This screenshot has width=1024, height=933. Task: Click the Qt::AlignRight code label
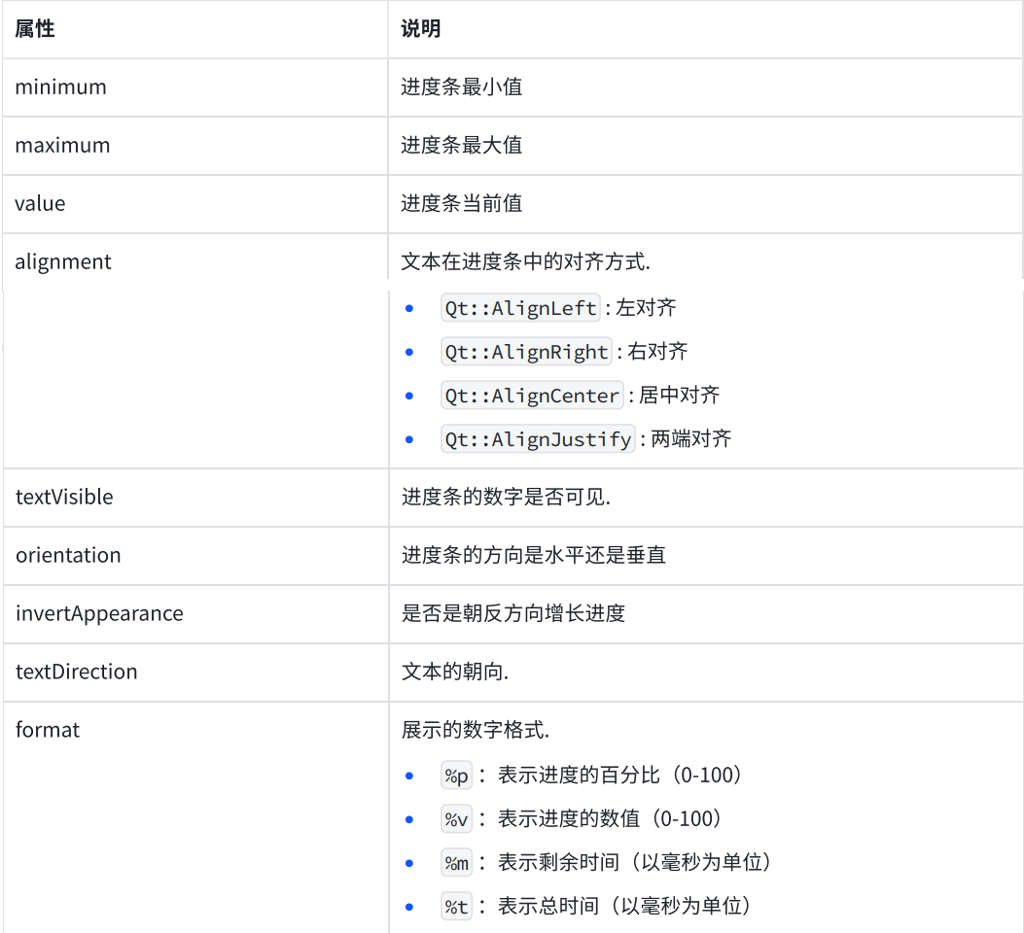coord(526,352)
